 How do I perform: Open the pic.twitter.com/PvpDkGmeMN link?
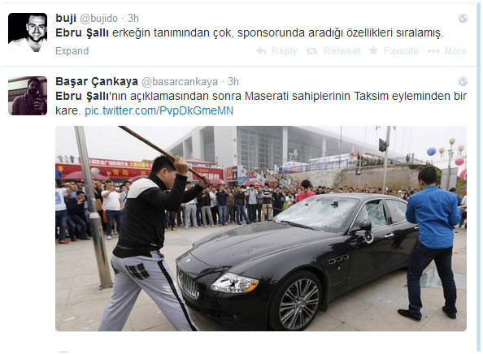[x=159, y=110]
